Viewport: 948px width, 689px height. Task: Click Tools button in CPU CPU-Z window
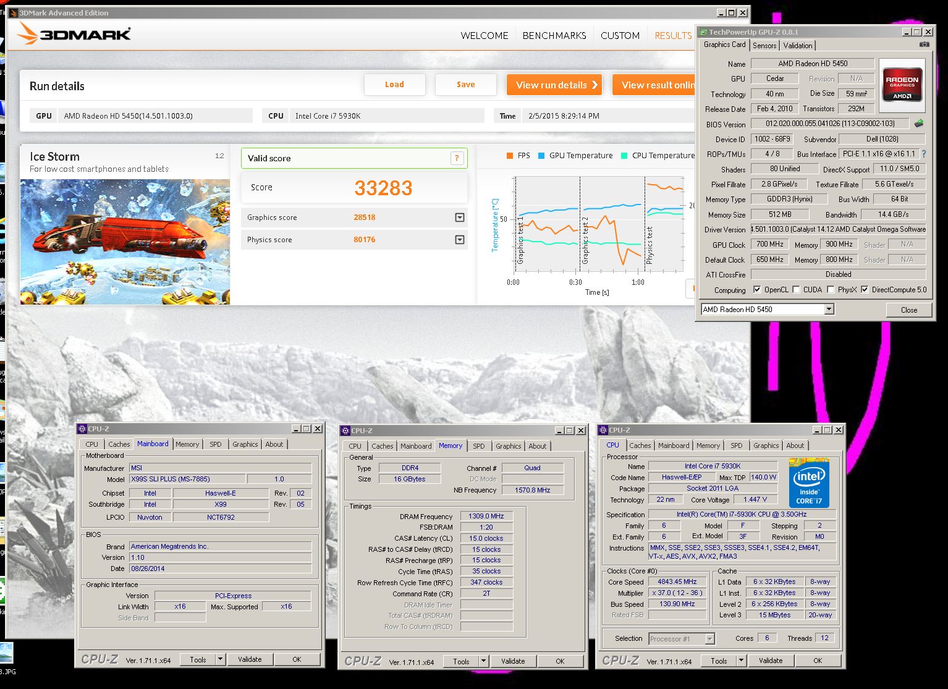(719, 661)
